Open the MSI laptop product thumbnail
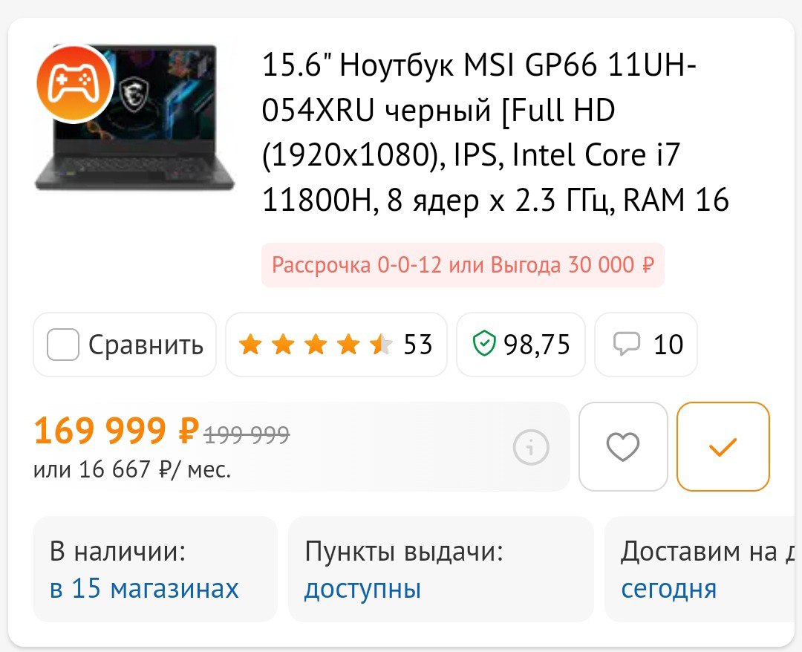802x652 pixels. point(134,117)
